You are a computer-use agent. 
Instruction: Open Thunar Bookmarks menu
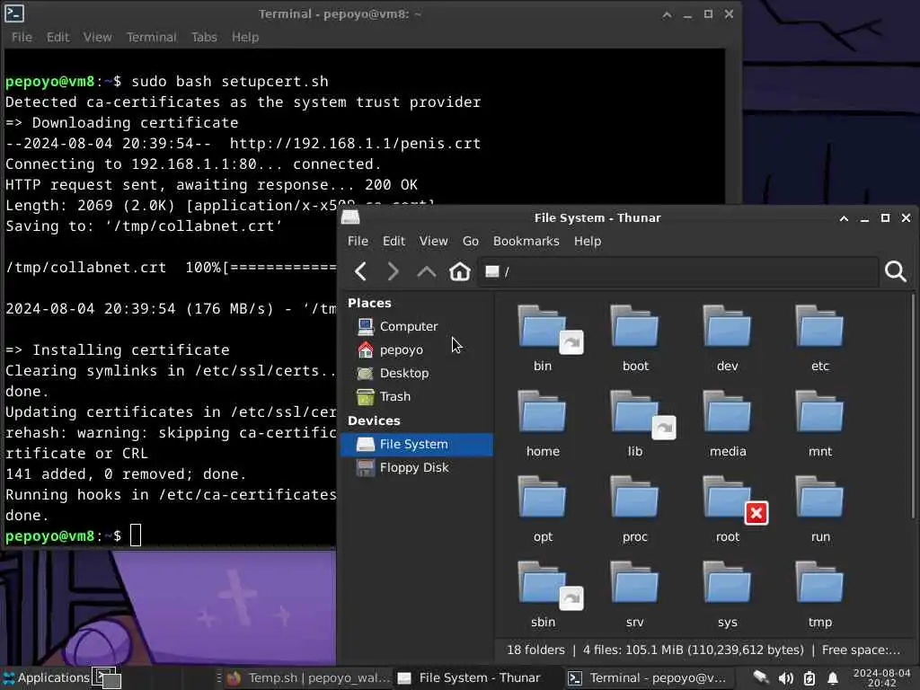click(x=526, y=241)
